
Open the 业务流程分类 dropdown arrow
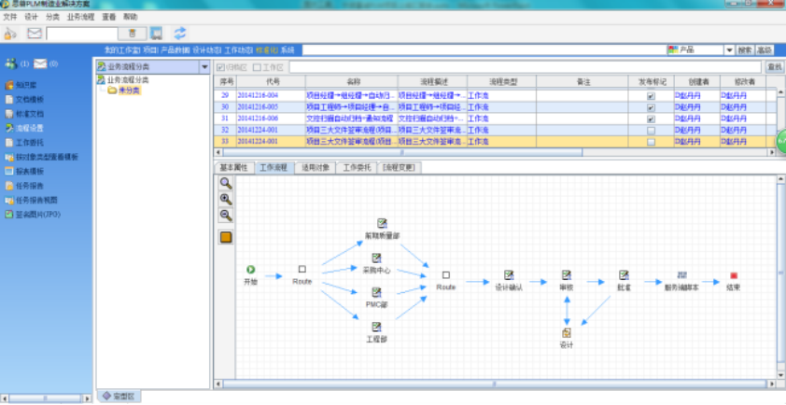204,66
